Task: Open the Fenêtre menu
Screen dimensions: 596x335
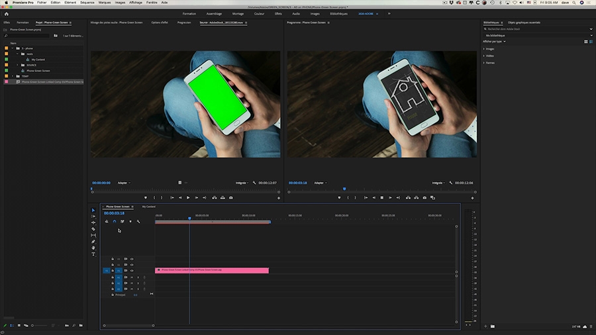Action: tap(152, 2)
